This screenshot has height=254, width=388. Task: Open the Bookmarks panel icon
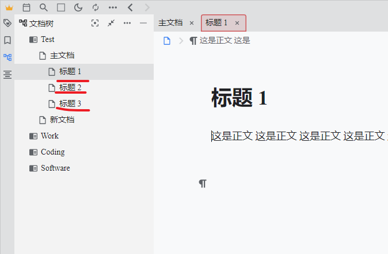click(7, 40)
